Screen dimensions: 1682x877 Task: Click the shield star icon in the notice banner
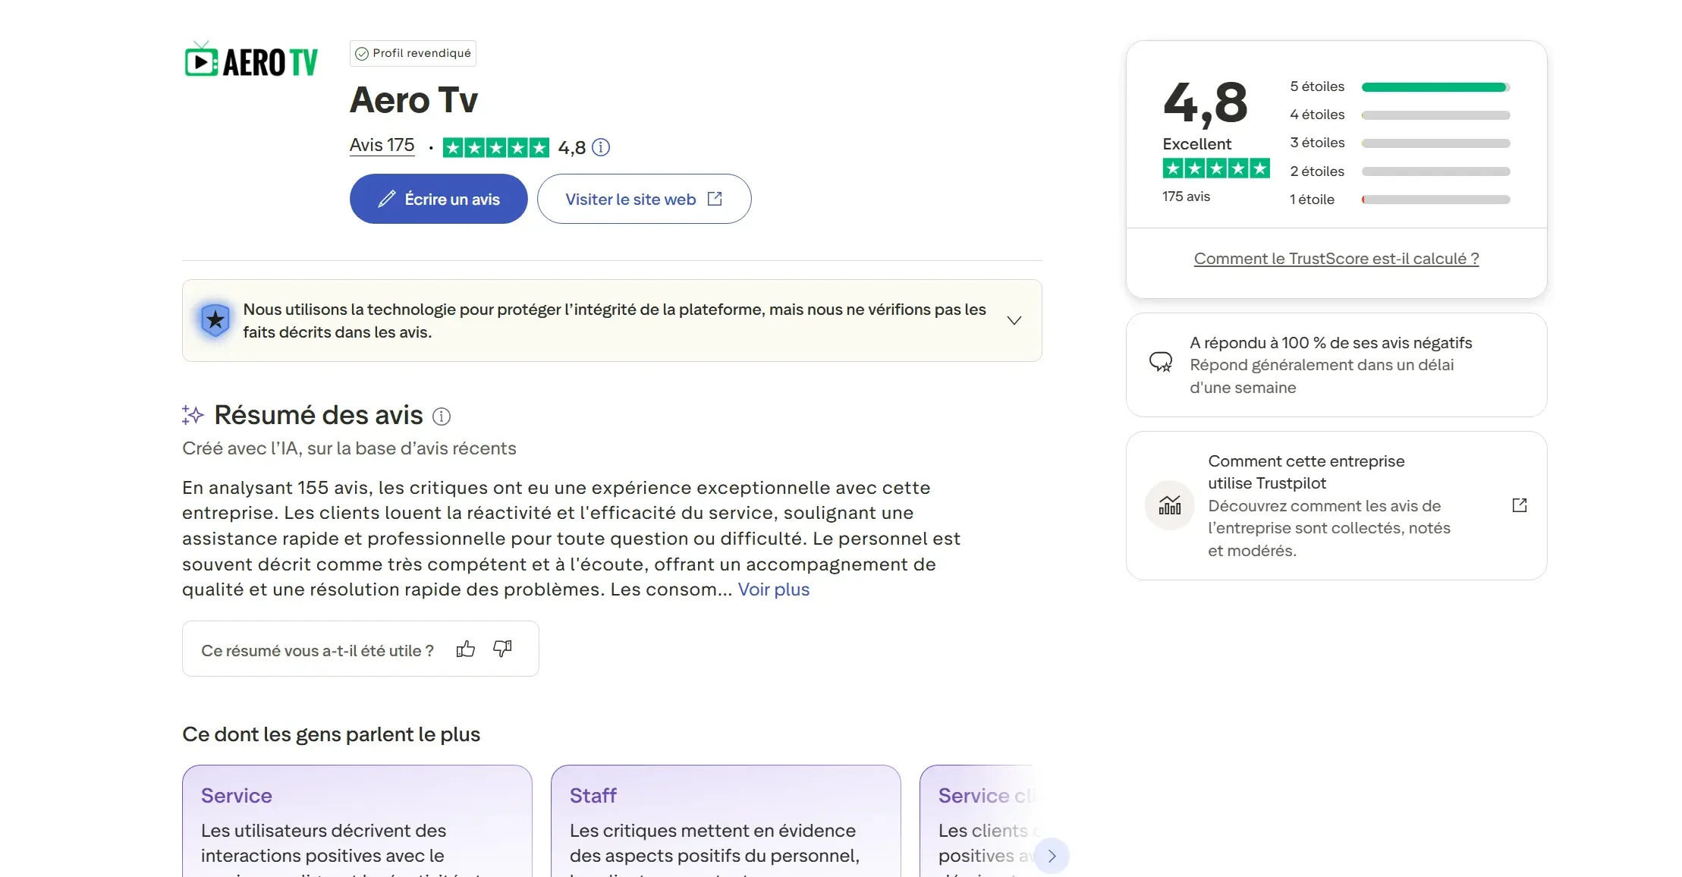click(x=215, y=320)
